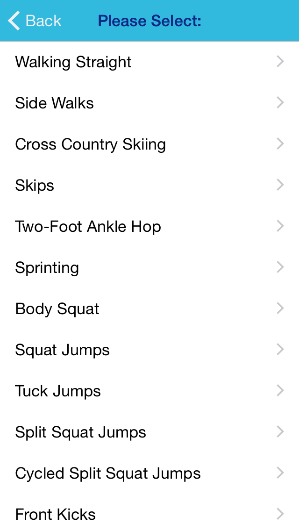Open Squat Jumps entry
Image resolution: width=299 pixels, height=531 pixels.
(x=149, y=350)
